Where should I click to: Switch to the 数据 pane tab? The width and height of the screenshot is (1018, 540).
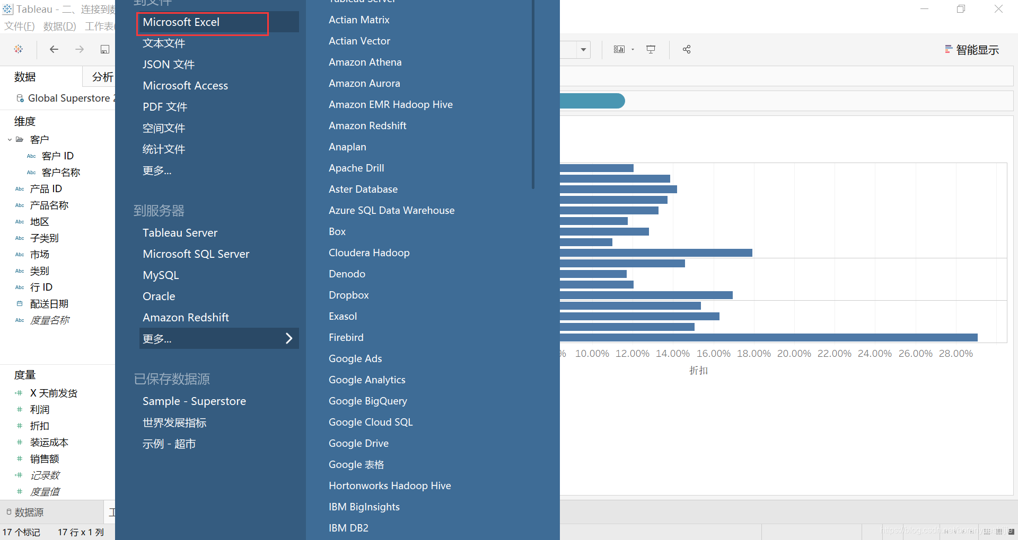25,77
